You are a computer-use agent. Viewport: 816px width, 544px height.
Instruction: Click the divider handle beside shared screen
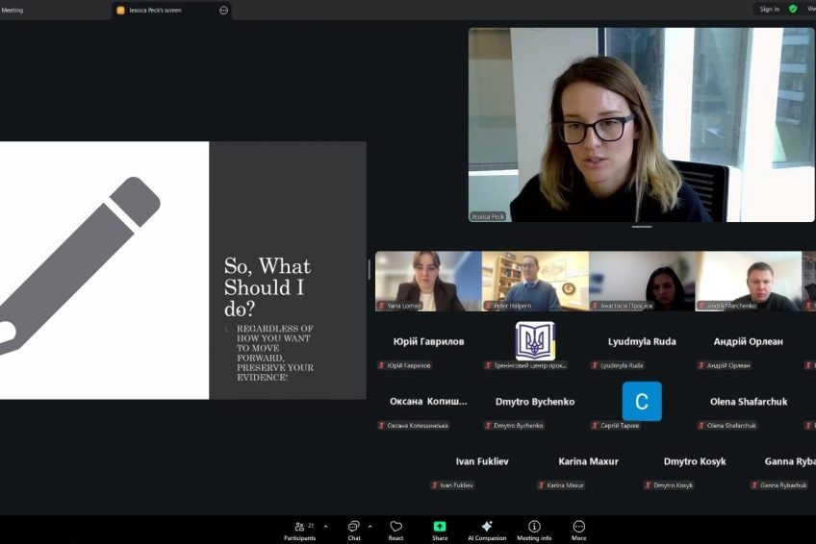point(370,270)
